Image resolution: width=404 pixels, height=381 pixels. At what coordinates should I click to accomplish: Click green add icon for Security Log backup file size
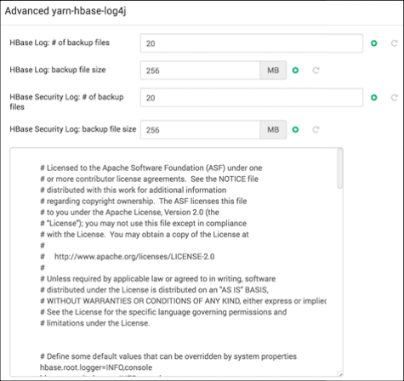(x=295, y=129)
